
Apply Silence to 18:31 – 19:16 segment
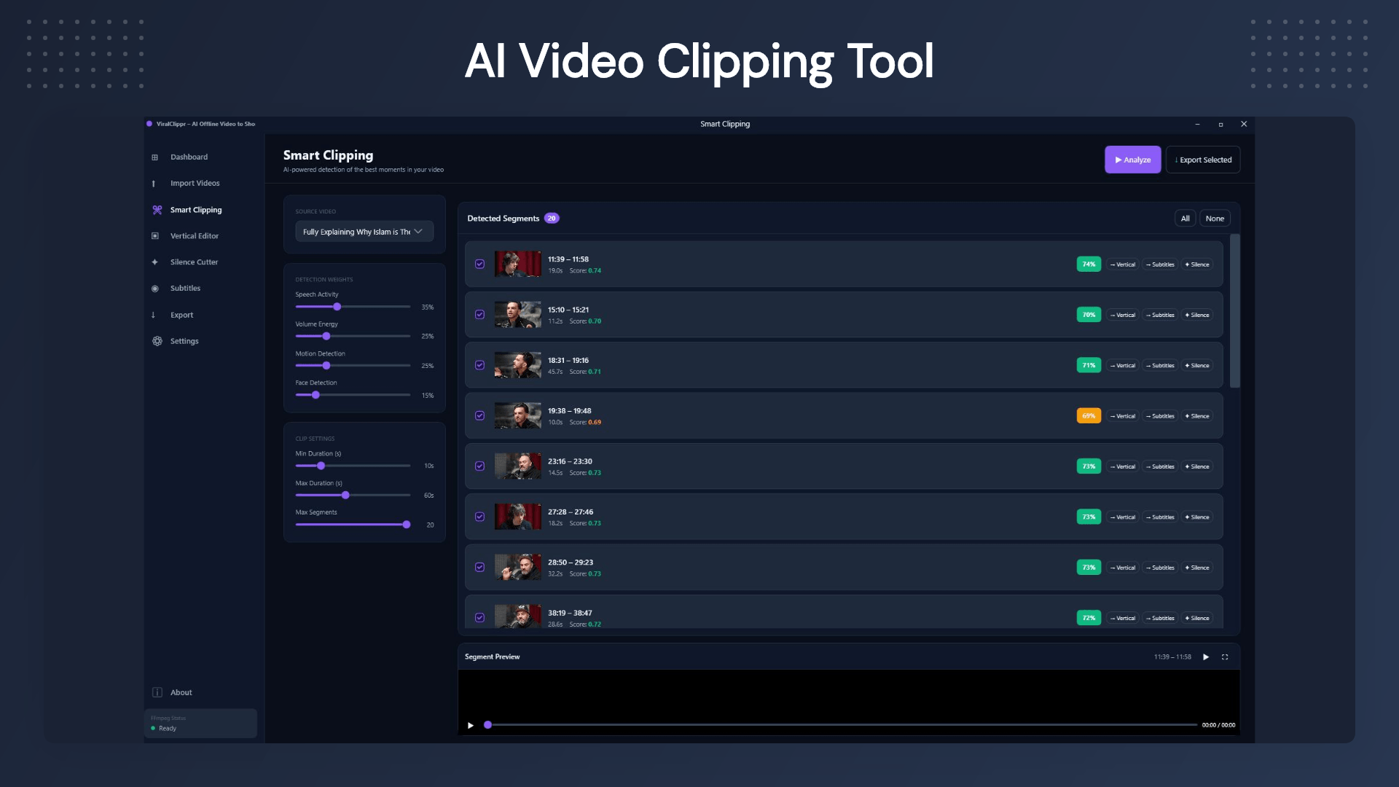pyautogui.click(x=1197, y=366)
